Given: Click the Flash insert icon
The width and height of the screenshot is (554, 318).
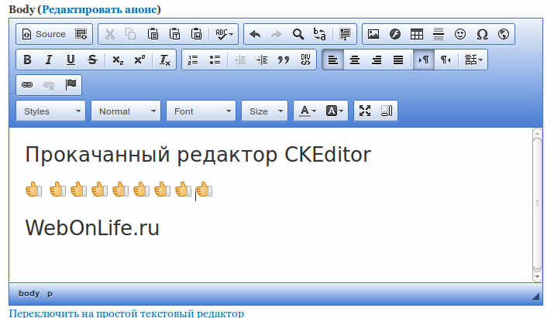Looking at the screenshot, I should (x=395, y=34).
